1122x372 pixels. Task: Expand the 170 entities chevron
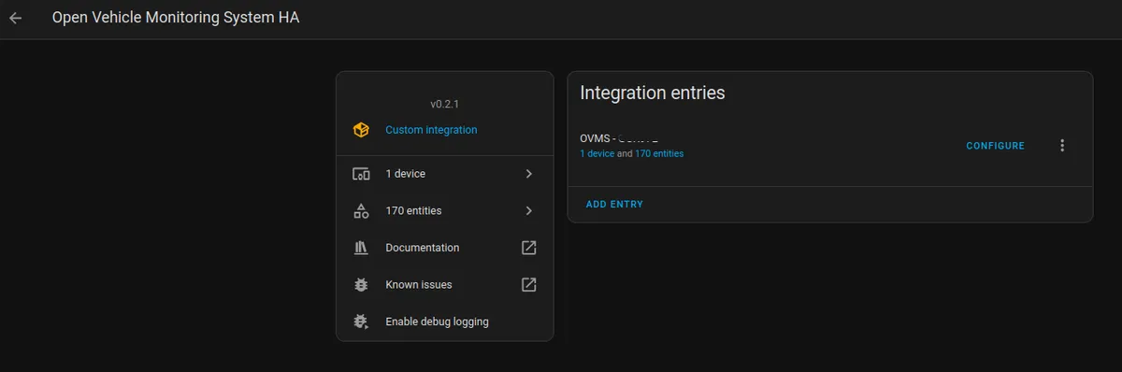coord(528,210)
